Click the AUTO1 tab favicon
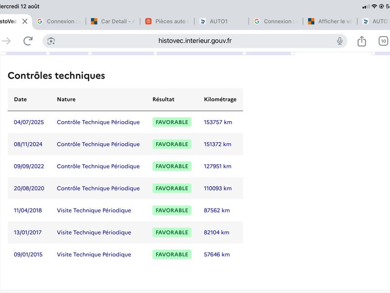 (x=203, y=21)
